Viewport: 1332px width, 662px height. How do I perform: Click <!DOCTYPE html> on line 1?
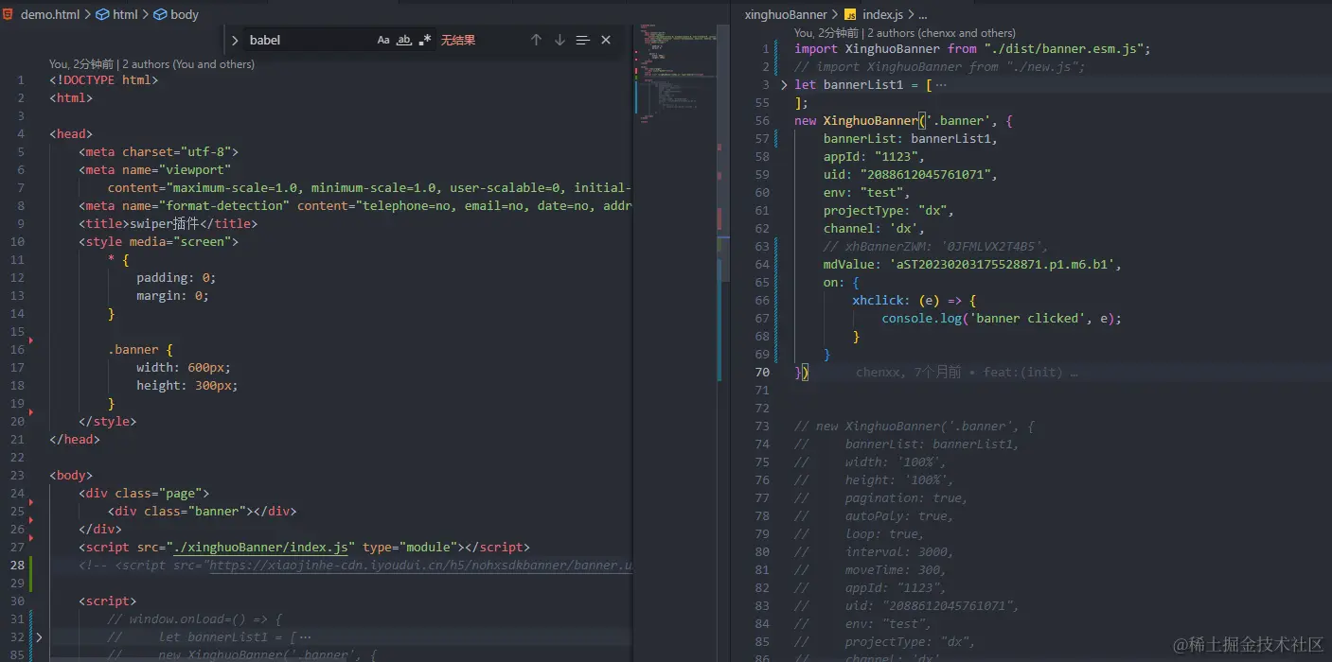(104, 79)
